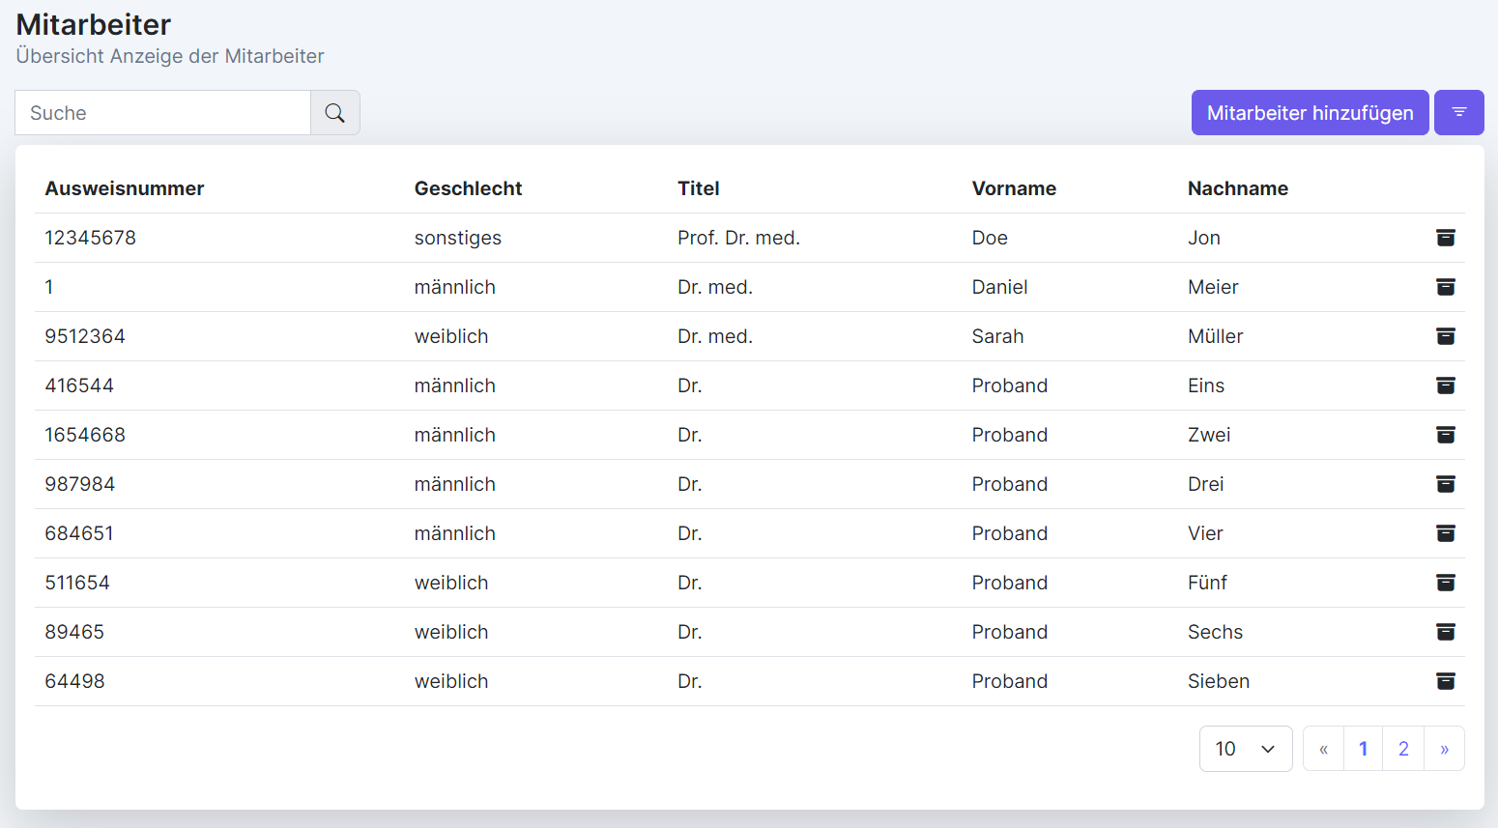Click the Titel column header
The image size is (1498, 828).
tap(699, 188)
